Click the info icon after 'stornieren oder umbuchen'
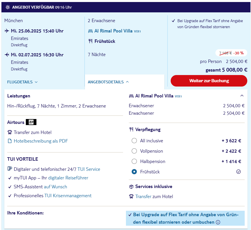This screenshot has height=230, width=251. (218, 222)
